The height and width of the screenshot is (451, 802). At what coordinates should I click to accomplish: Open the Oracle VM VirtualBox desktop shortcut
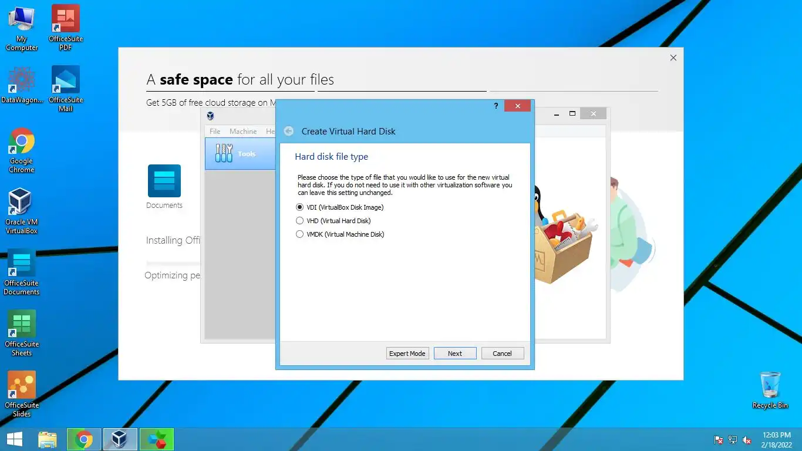22,211
